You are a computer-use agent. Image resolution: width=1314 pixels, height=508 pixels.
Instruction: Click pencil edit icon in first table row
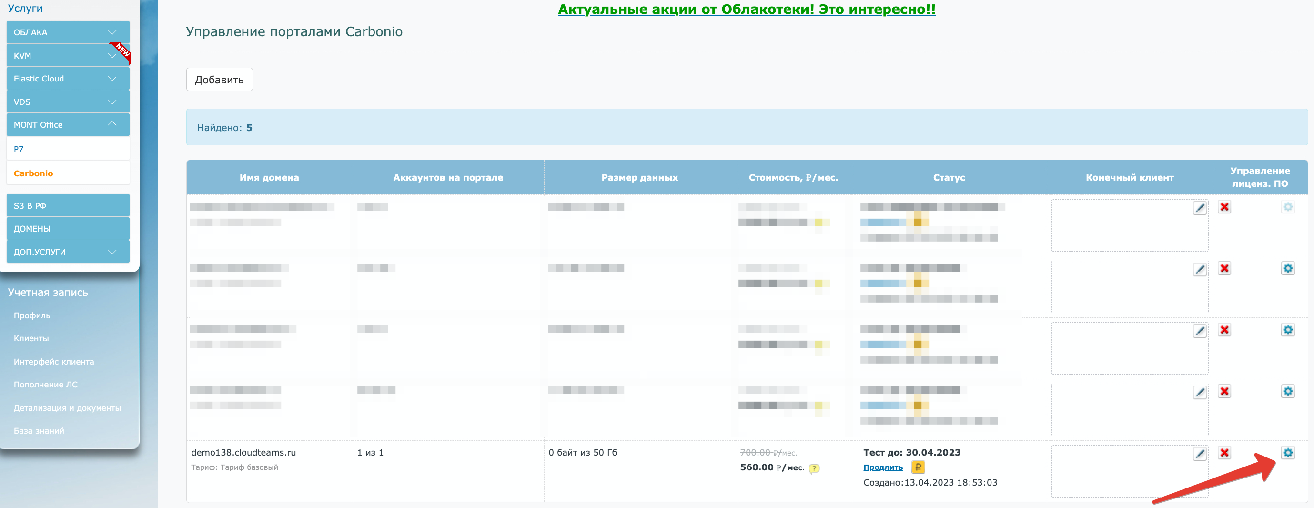[x=1200, y=208]
